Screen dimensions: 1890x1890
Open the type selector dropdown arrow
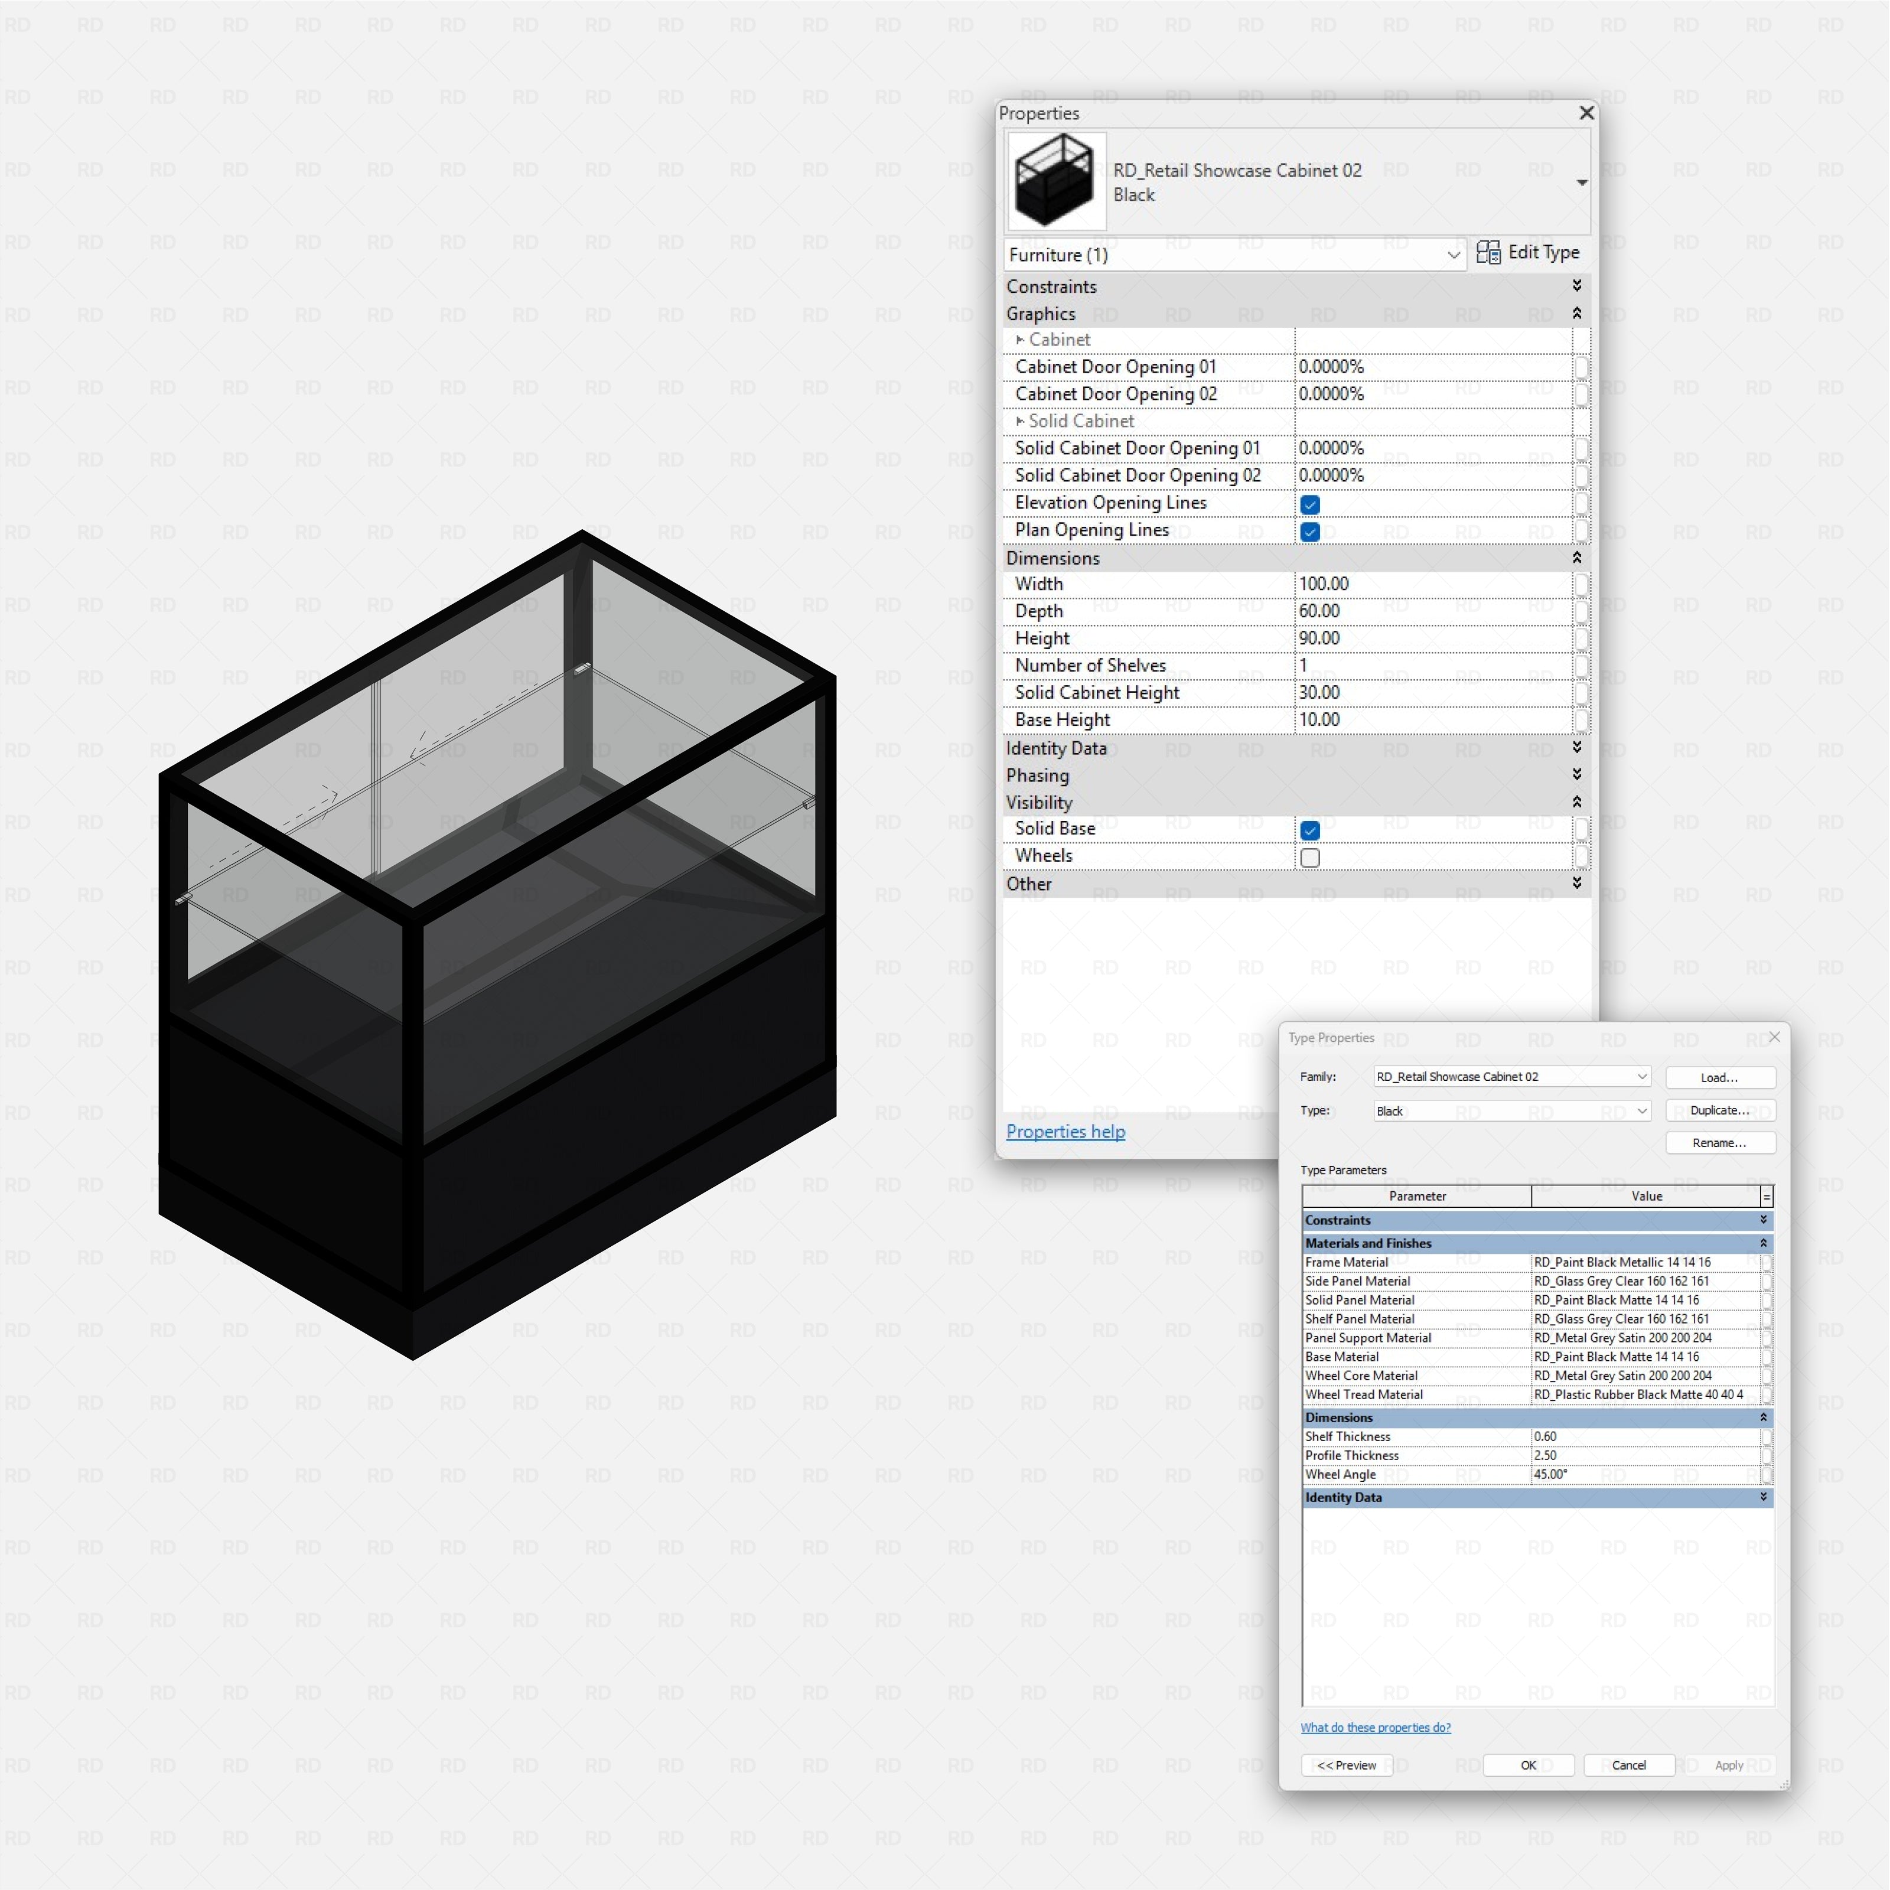click(1581, 183)
